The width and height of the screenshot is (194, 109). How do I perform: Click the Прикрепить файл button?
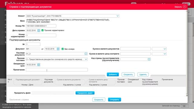tap(85, 93)
